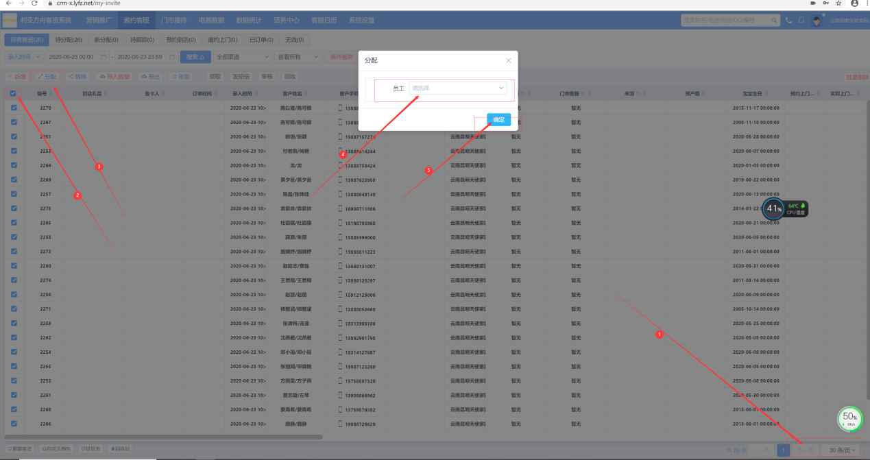Image resolution: width=870 pixels, height=460 pixels.
Task: Bookmark the page with star icon
Action: [838, 3]
